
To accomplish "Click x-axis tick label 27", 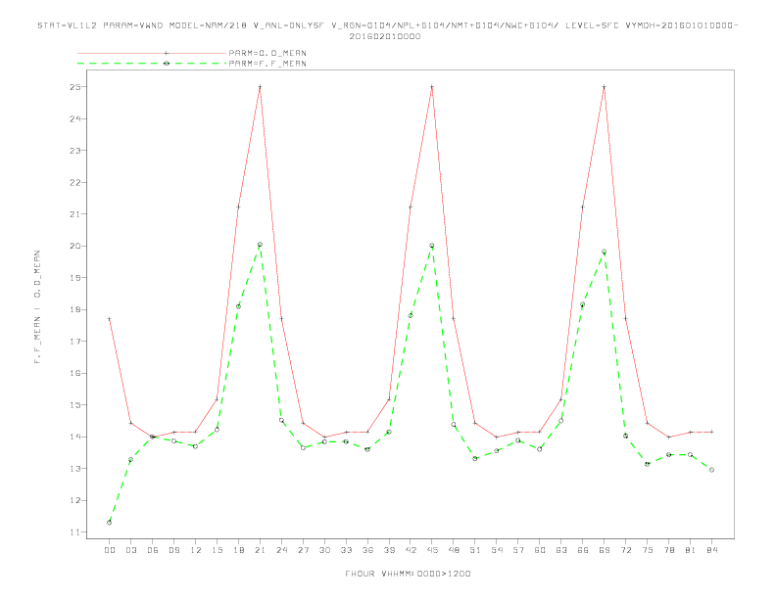I will click(303, 550).
